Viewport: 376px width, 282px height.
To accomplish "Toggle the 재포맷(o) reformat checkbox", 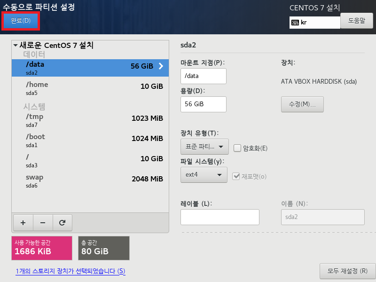I will (236, 176).
